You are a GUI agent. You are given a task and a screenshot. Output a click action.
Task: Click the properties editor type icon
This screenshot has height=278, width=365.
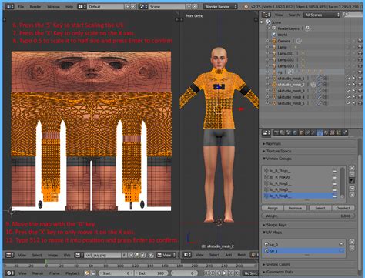click(266, 132)
